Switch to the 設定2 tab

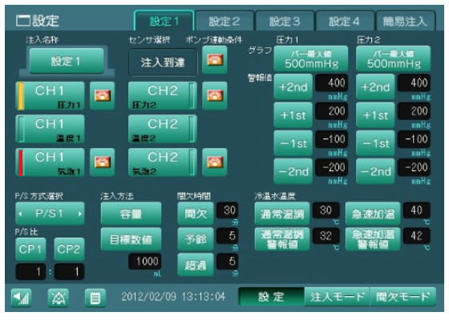pyautogui.click(x=224, y=21)
